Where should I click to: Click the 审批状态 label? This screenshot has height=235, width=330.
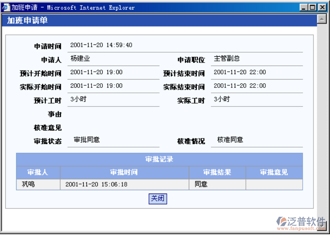coord(48,141)
